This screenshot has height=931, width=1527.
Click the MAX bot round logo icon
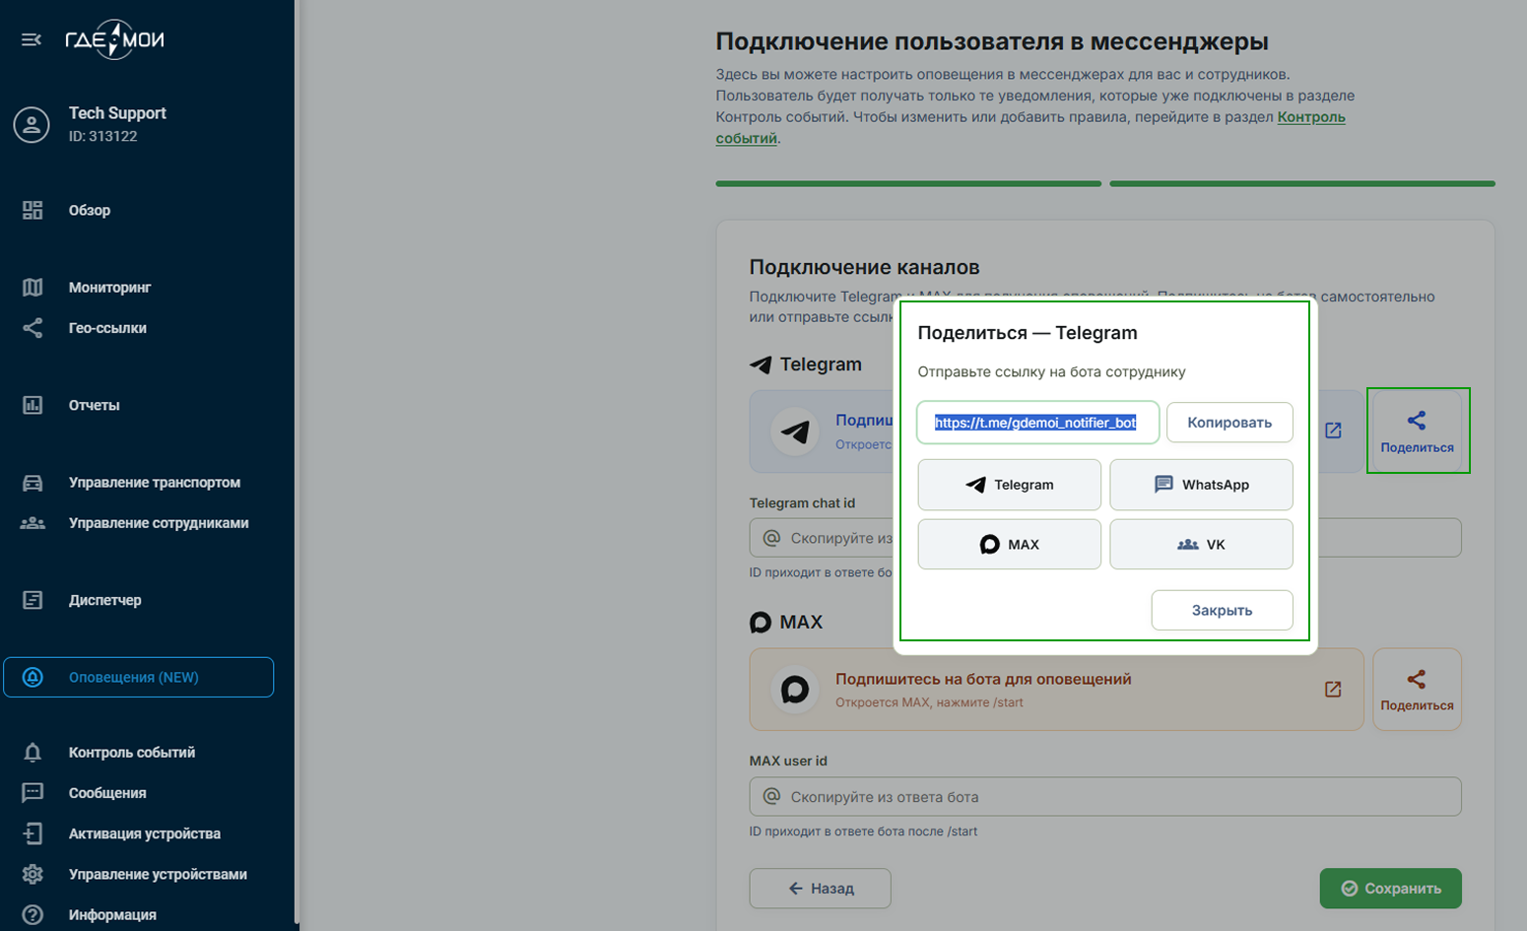pyautogui.click(x=795, y=690)
